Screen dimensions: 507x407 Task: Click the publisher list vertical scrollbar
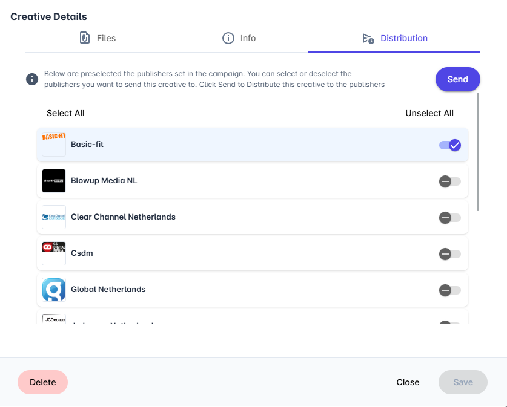[x=477, y=152]
